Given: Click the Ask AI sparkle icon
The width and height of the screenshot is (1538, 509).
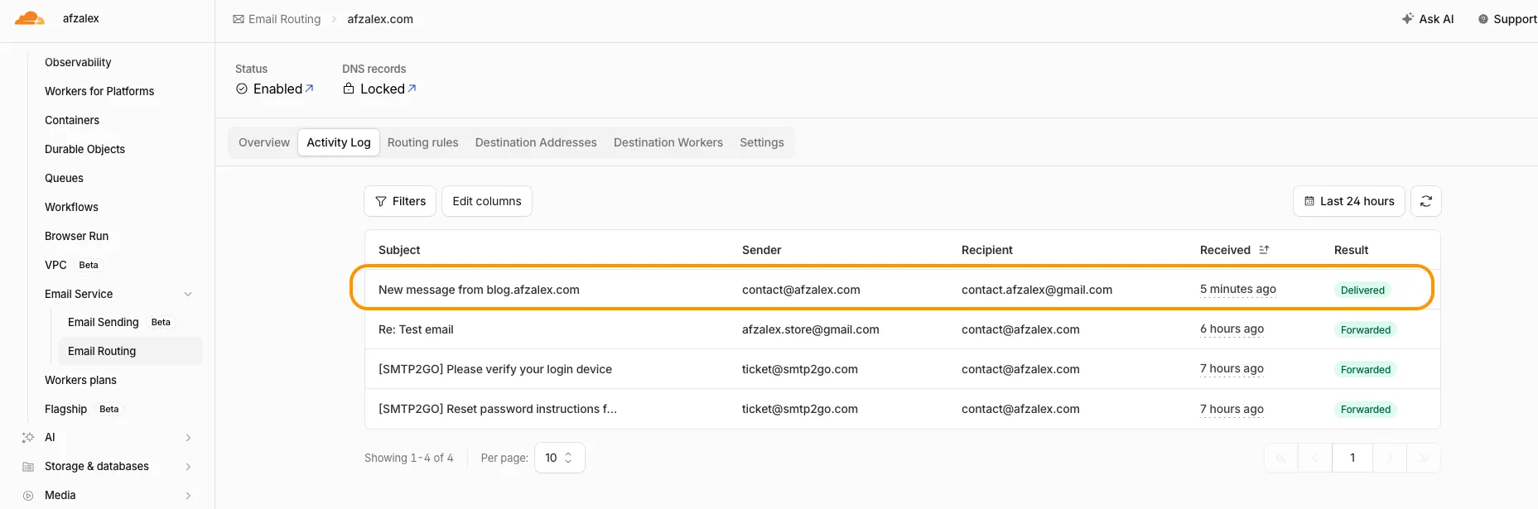Looking at the screenshot, I should pyautogui.click(x=1407, y=18).
